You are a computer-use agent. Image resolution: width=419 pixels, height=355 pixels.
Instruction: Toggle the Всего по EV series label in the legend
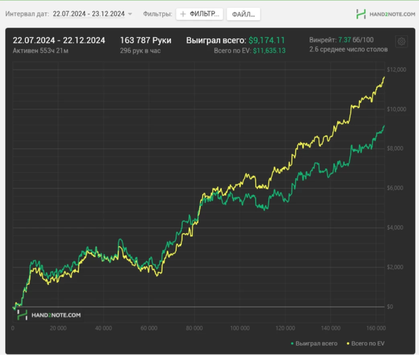[x=368, y=343]
